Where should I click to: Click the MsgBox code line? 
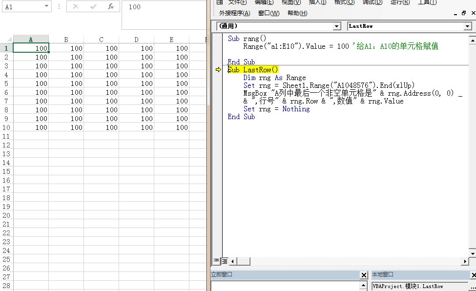352,93
